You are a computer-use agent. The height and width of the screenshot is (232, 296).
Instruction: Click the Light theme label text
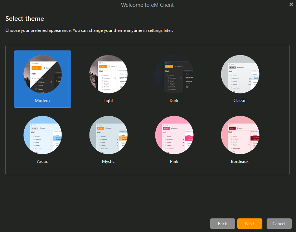pos(108,101)
